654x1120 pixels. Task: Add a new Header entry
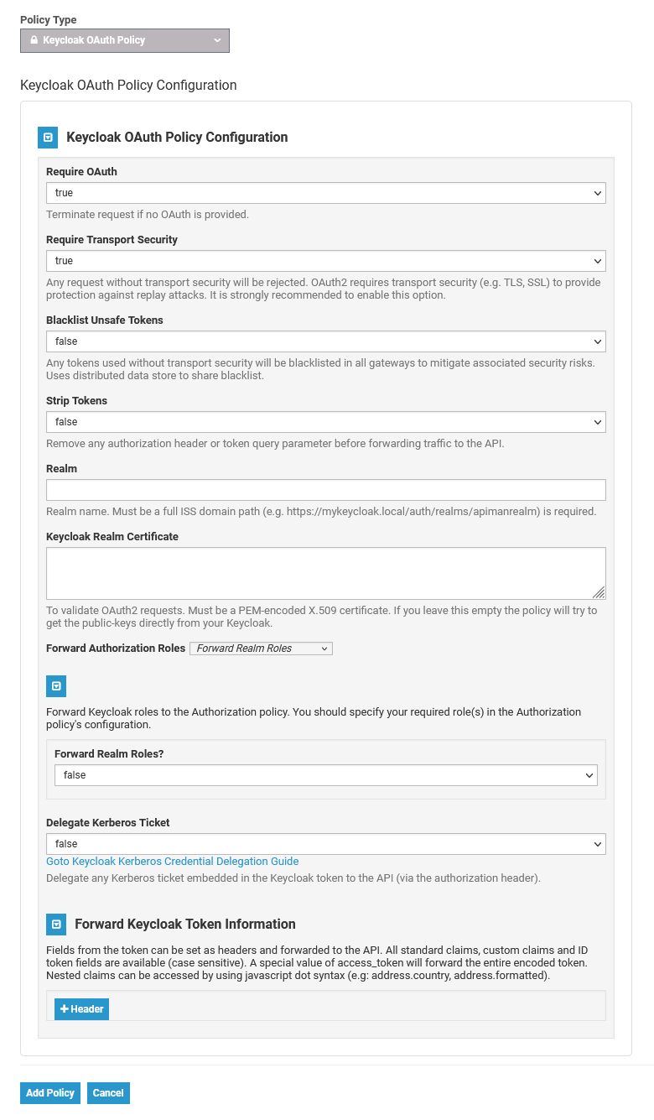coord(82,1009)
